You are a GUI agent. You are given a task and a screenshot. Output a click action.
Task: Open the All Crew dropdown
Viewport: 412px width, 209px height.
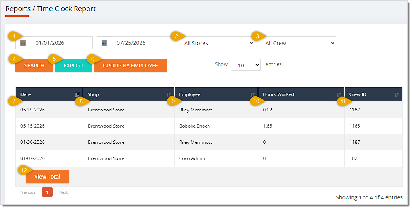pyautogui.click(x=298, y=43)
